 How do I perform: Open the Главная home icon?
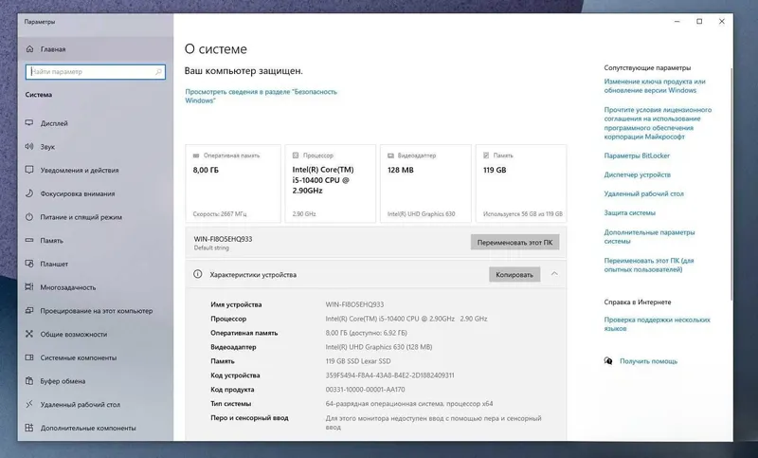point(30,49)
